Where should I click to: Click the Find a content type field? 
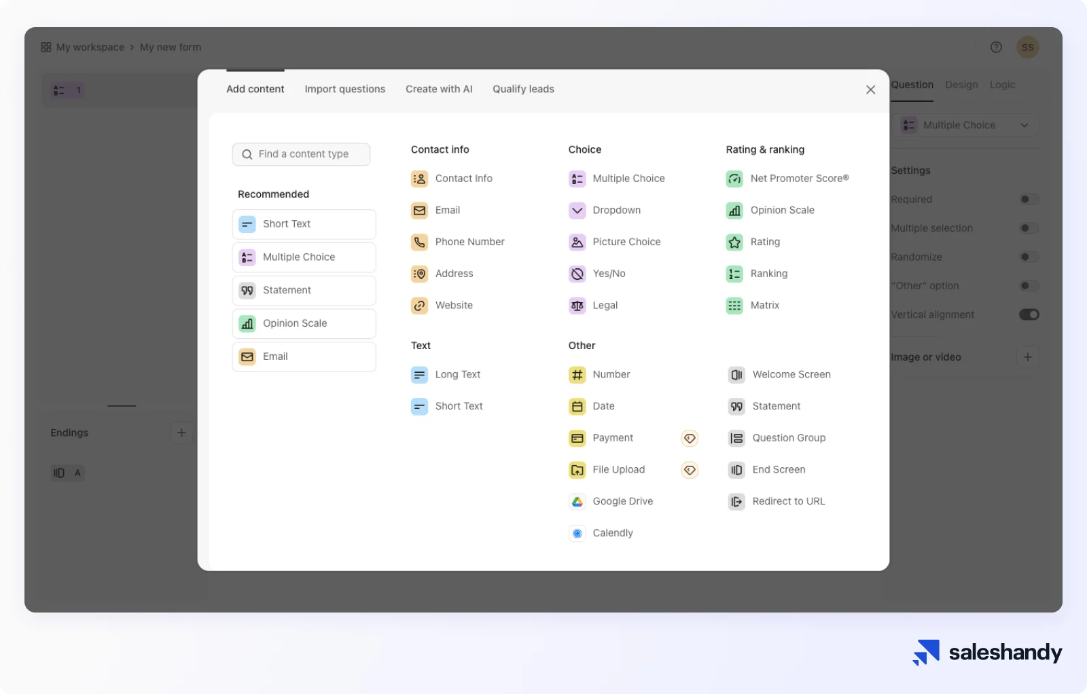302,154
